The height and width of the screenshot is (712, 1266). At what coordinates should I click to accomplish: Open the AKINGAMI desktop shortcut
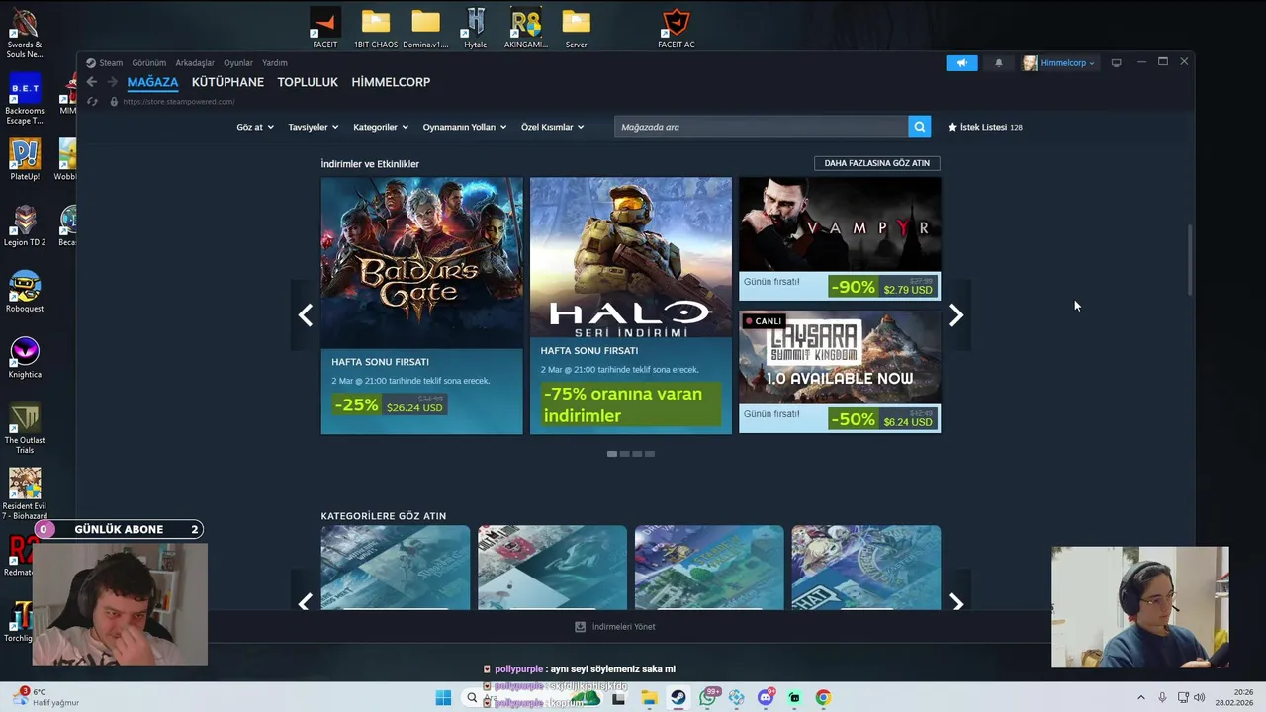click(x=526, y=28)
